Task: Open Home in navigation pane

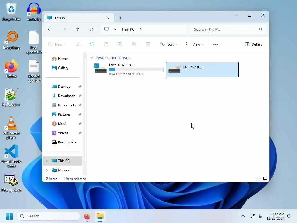Action: 63,59
